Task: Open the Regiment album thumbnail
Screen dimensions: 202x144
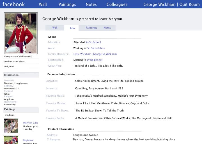Action: coord(11,140)
